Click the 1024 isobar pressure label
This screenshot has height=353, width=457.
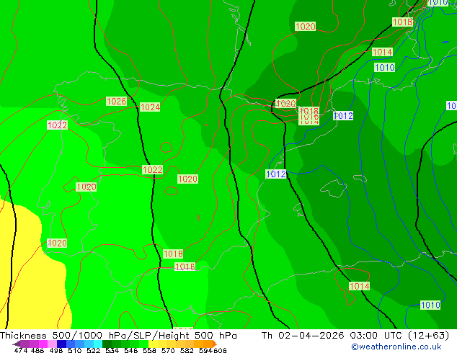click(x=150, y=107)
